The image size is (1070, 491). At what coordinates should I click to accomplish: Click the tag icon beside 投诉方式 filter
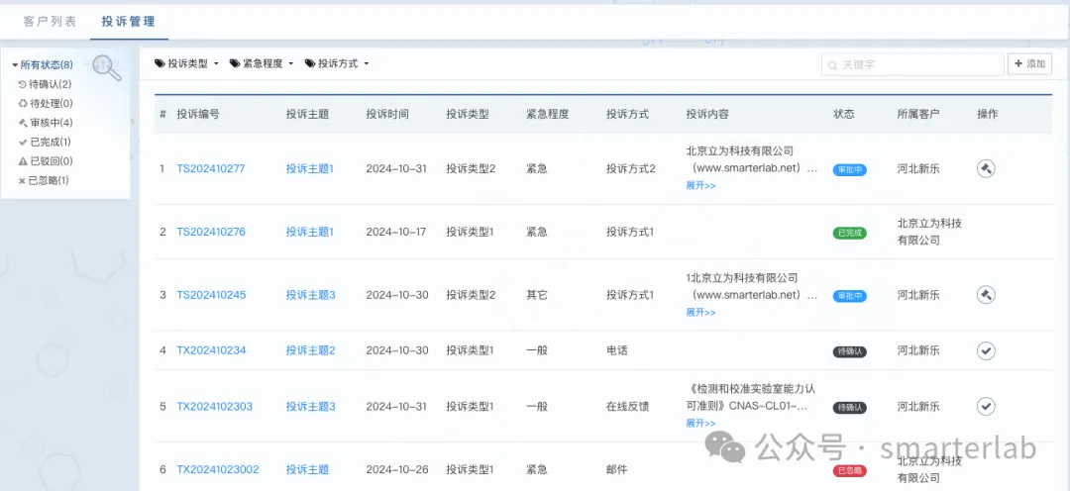tap(310, 63)
